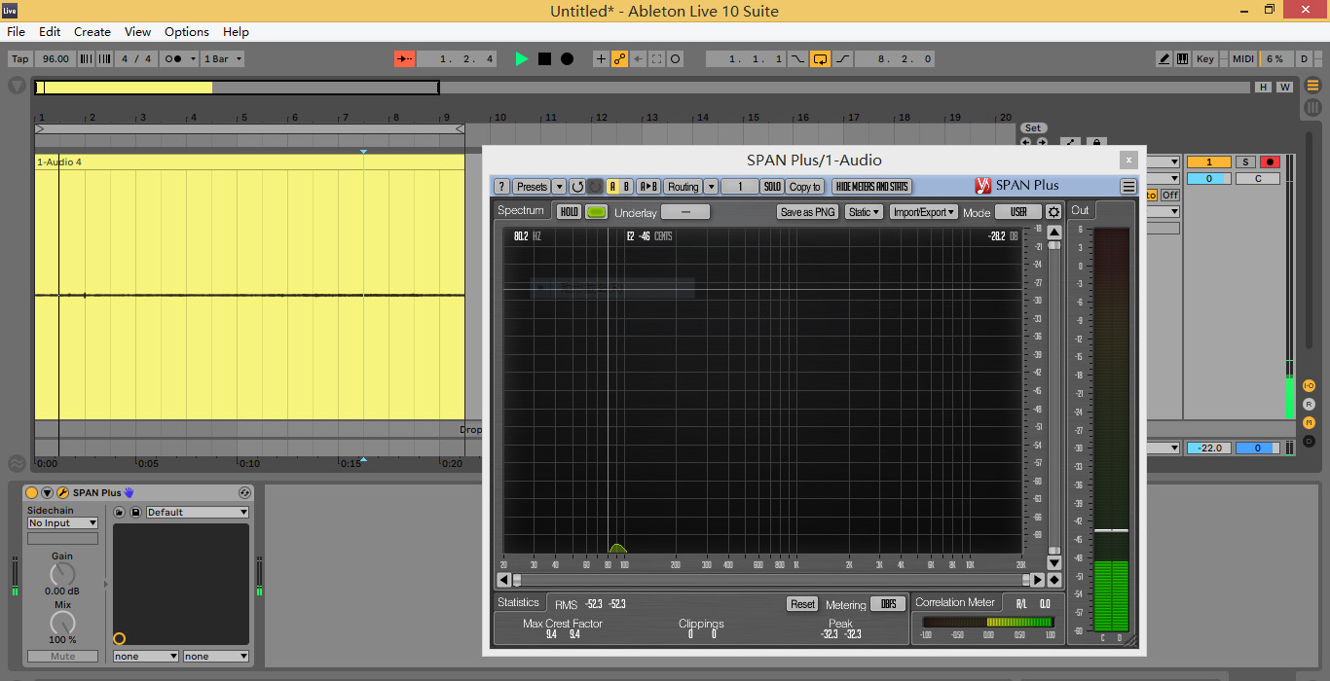The height and width of the screenshot is (681, 1330).
Task: Open the View menu
Action: (138, 32)
